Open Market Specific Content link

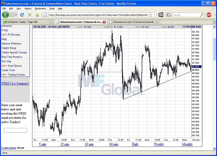(x=14, y=52)
